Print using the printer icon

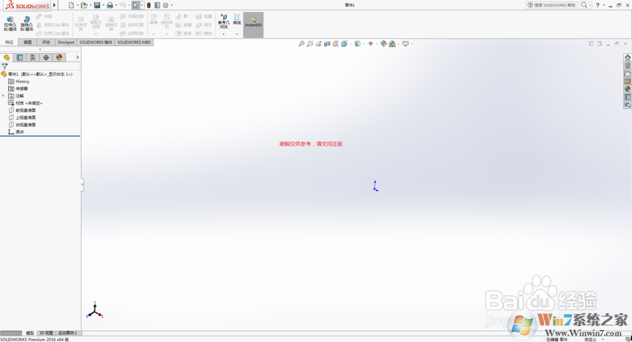(x=109, y=5)
